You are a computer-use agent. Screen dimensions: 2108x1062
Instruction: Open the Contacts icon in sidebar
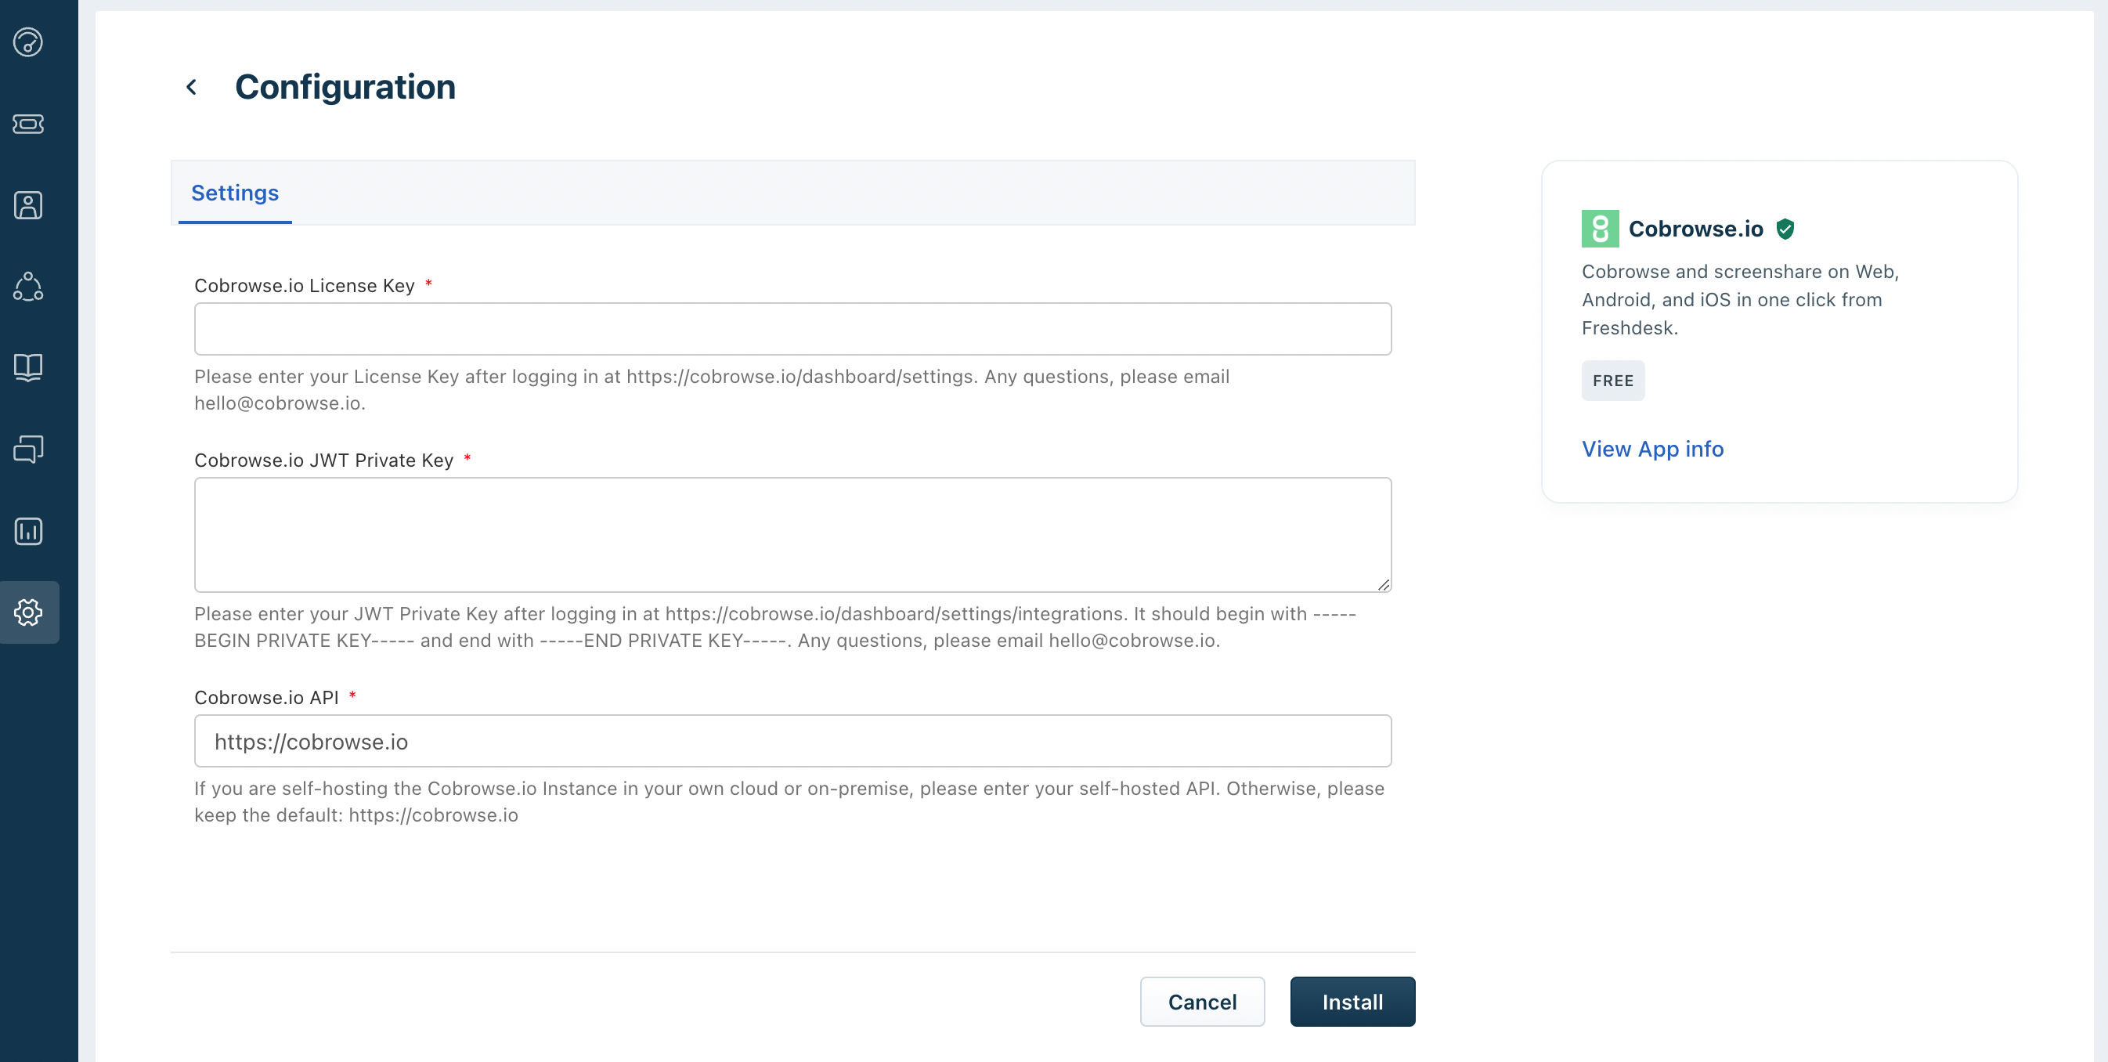coord(29,205)
